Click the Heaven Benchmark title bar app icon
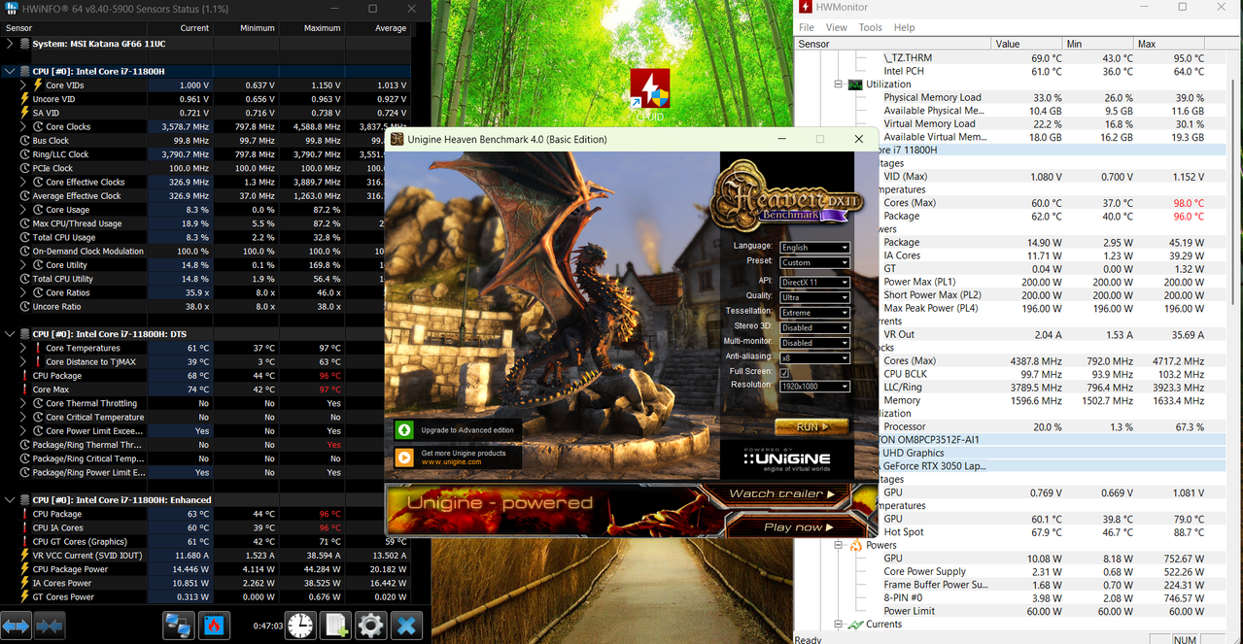Viewport: 1243px width, 644px height. [x=397, y=139]
